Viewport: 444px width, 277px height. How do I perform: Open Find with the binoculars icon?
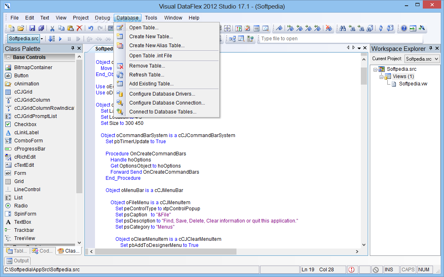342,28
